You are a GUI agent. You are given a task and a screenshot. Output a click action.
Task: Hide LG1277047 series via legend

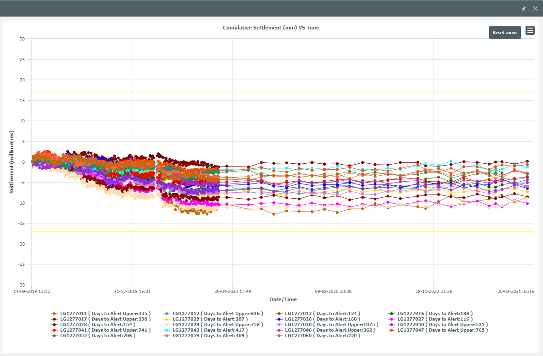[x=438, y=330]
